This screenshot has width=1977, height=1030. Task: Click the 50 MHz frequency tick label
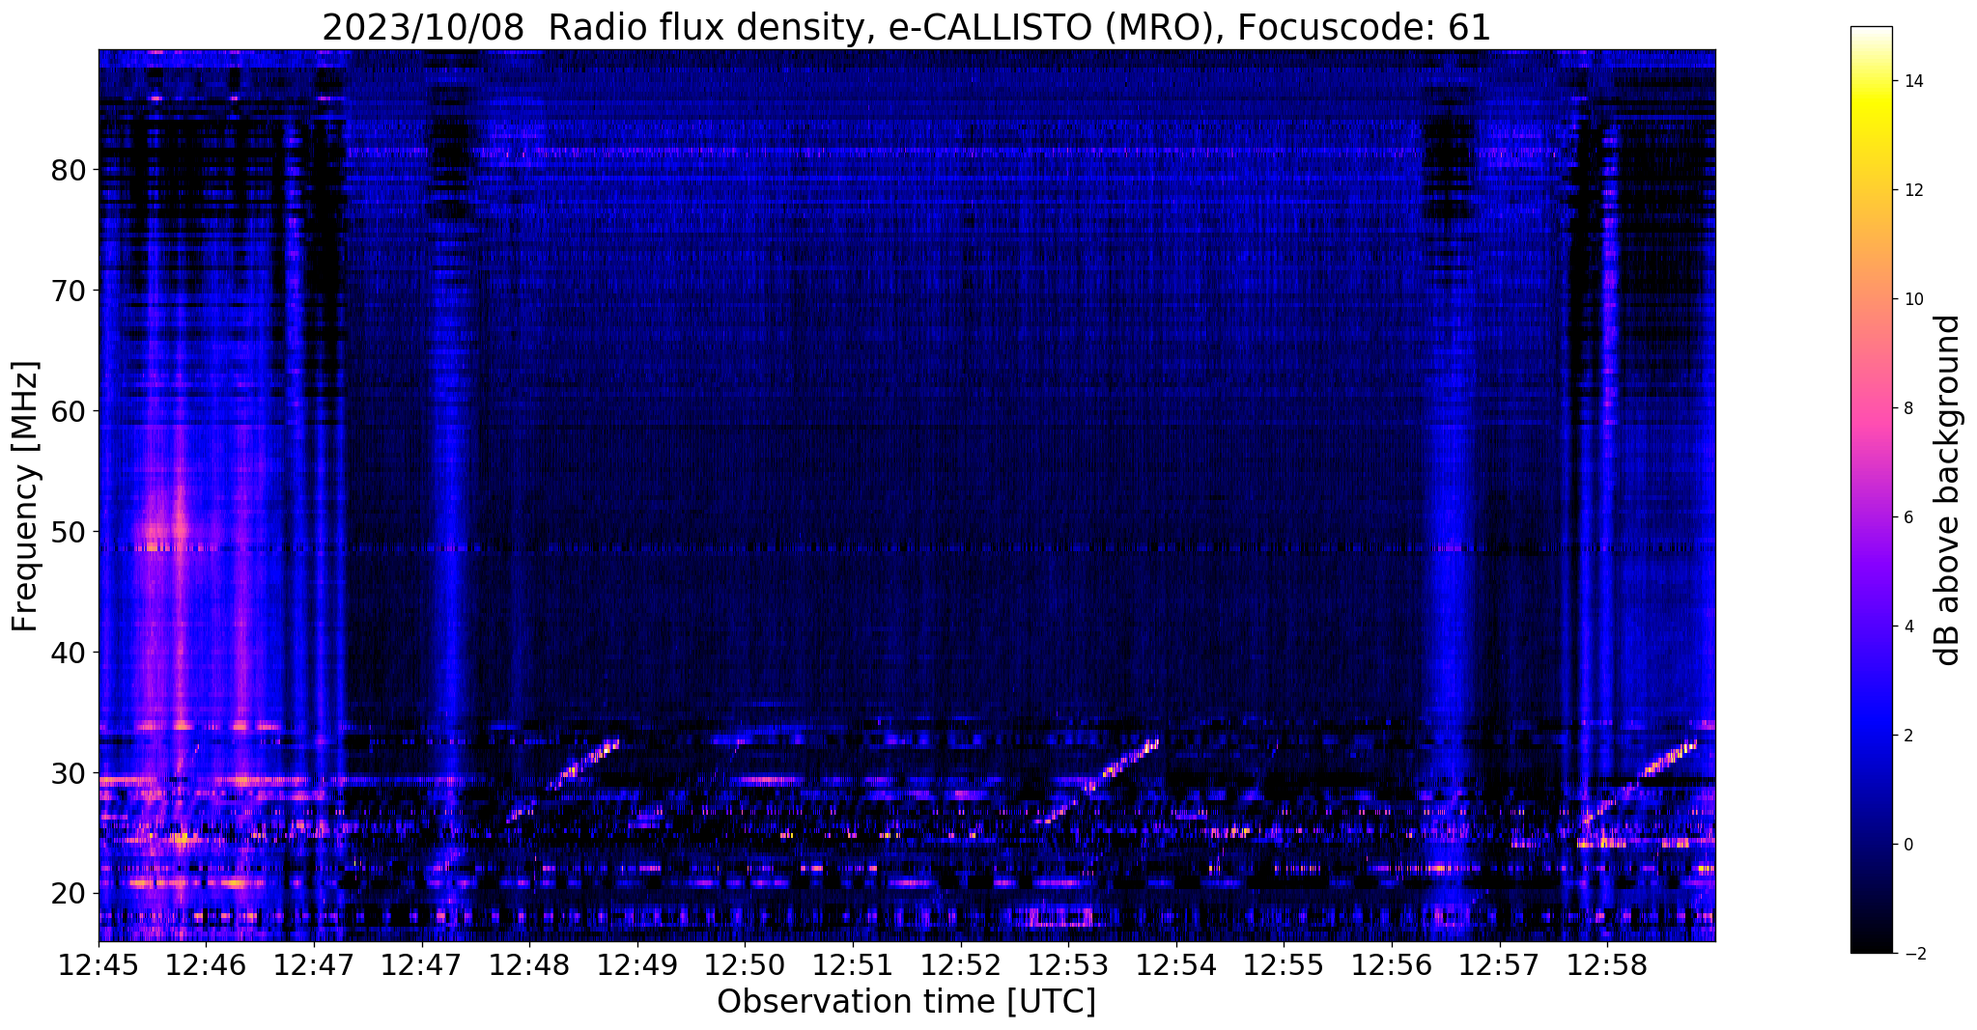(x=69, y=532)
